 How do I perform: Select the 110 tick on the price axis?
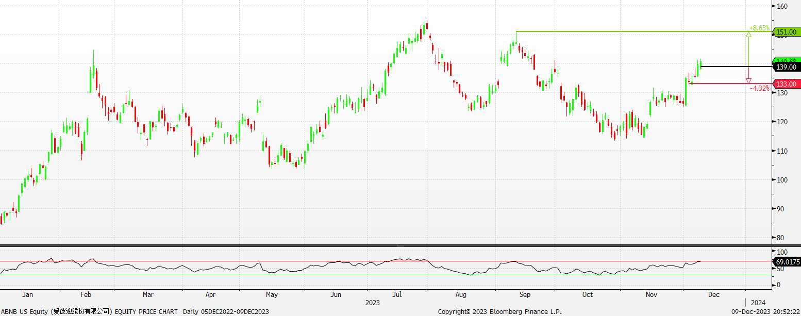coord(782,151)
